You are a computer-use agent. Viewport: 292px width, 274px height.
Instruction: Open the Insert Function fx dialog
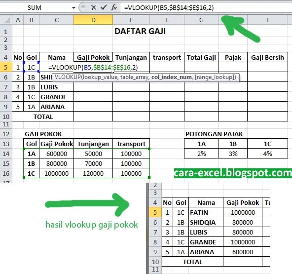pos(114,7)
